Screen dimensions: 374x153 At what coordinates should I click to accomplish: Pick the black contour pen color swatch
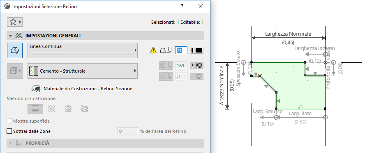[196, 50]
